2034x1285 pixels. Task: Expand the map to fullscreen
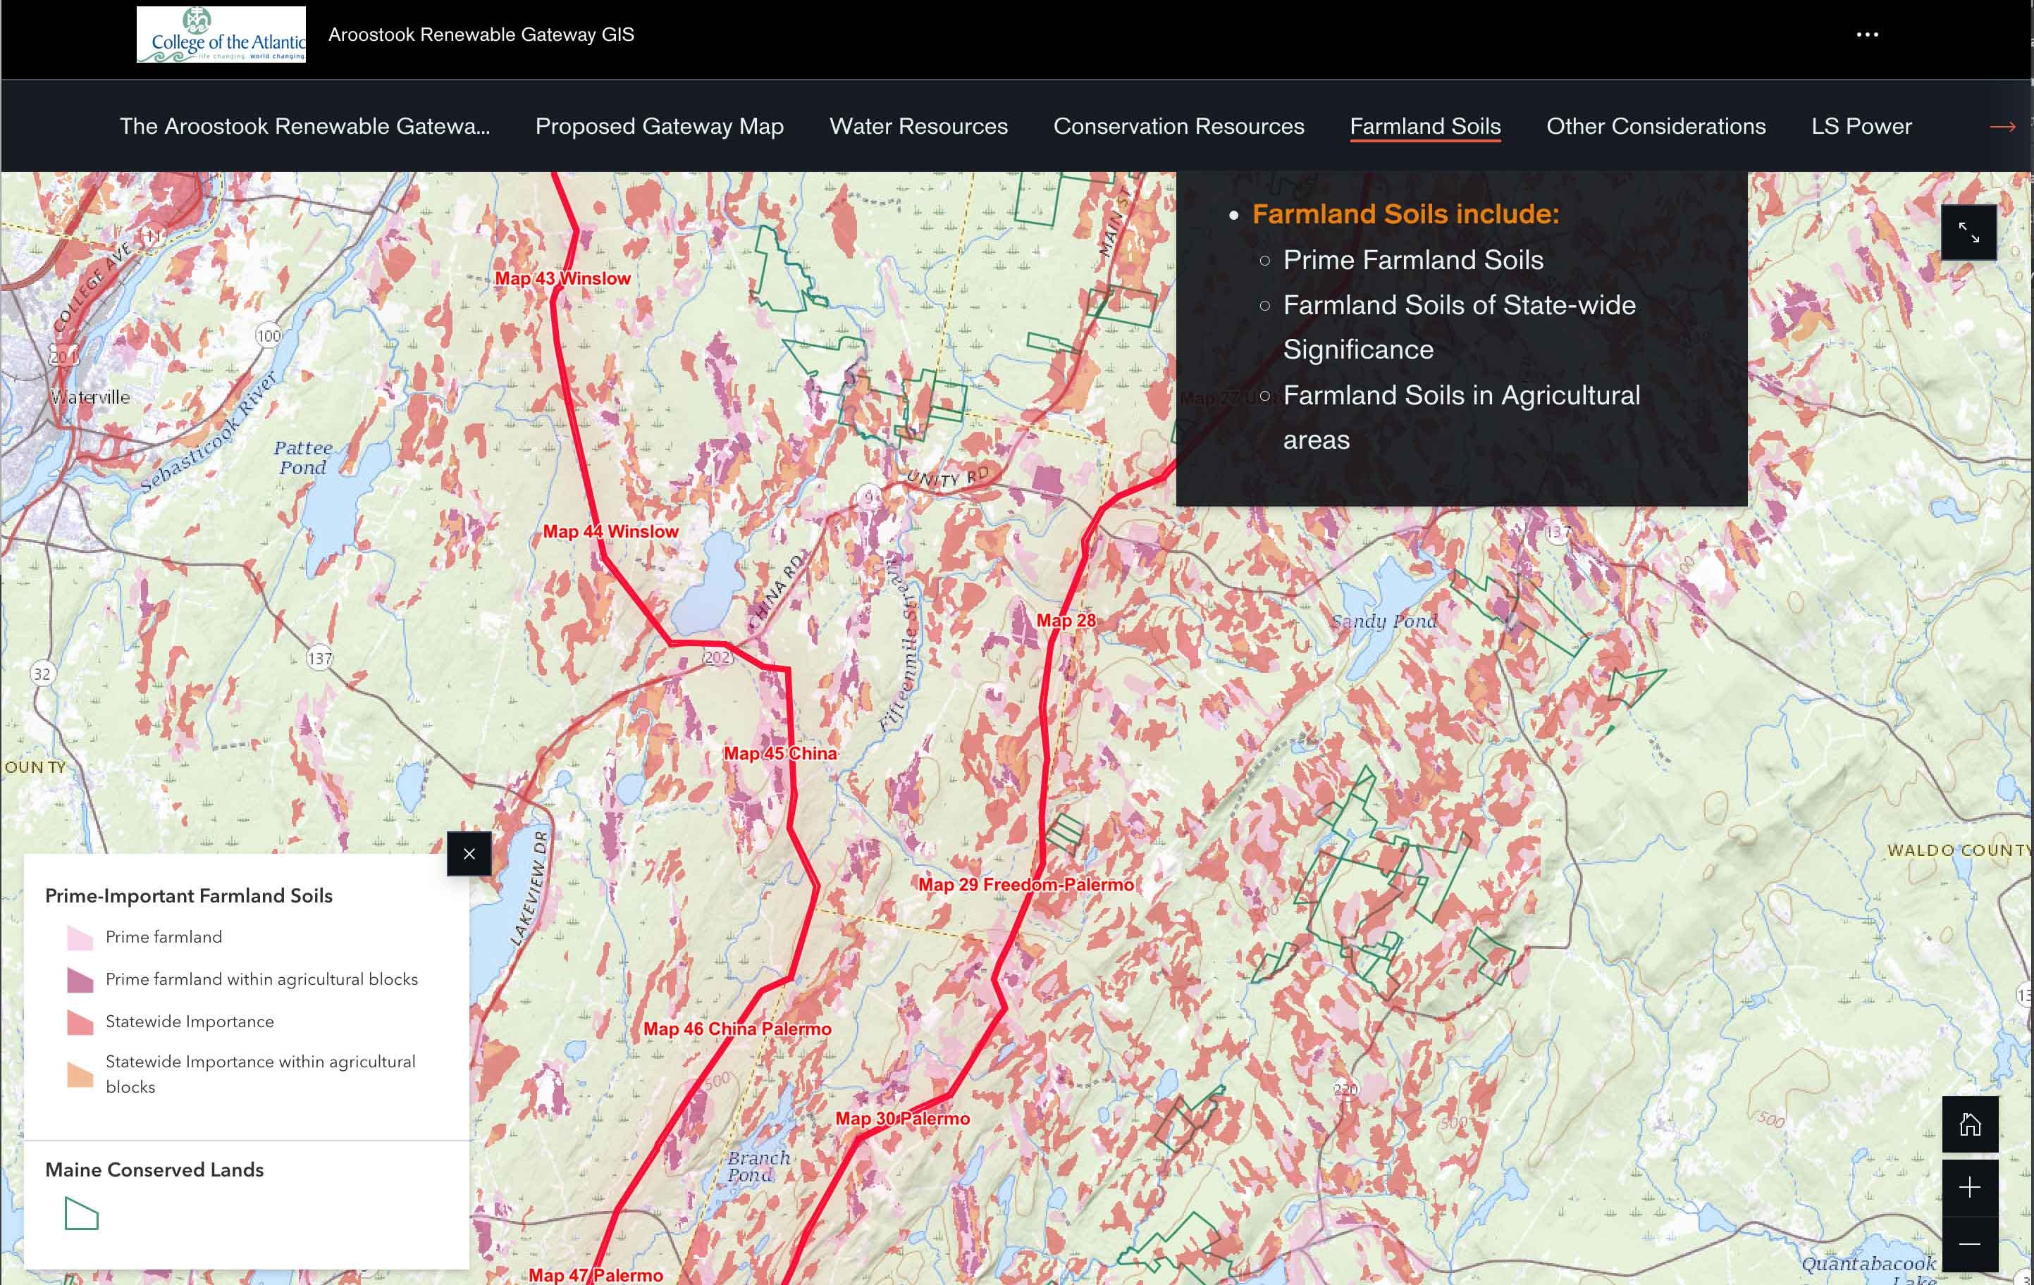pos(1969,232)
